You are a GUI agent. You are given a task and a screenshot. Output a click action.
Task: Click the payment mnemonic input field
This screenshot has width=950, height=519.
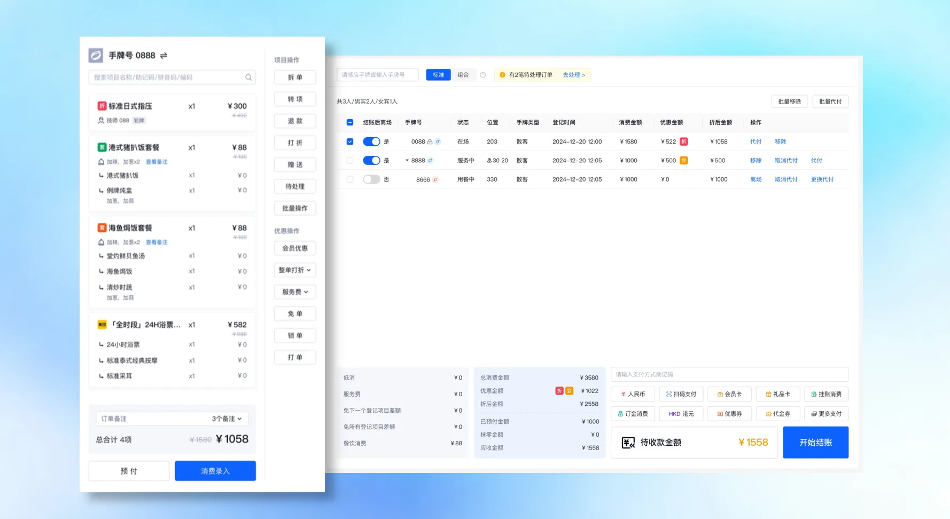tap(729, 374)
